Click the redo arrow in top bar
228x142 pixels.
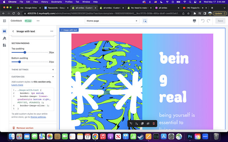(209, 21)
